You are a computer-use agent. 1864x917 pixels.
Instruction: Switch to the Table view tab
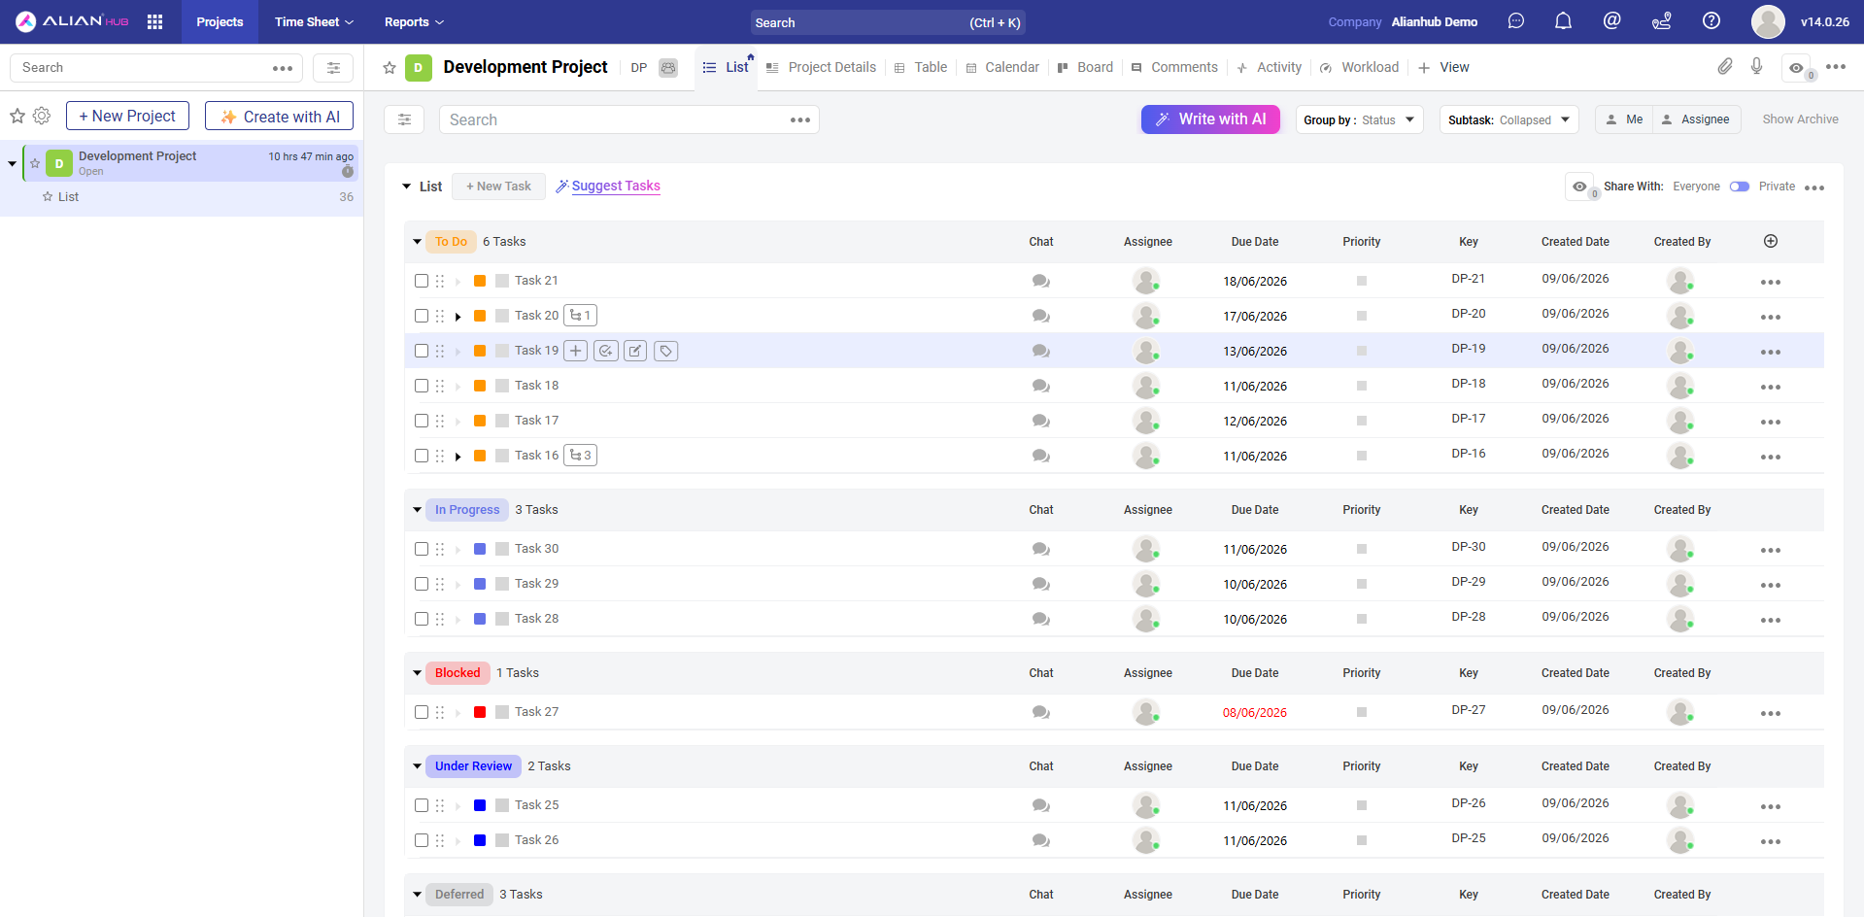click(x=921, y=67)
